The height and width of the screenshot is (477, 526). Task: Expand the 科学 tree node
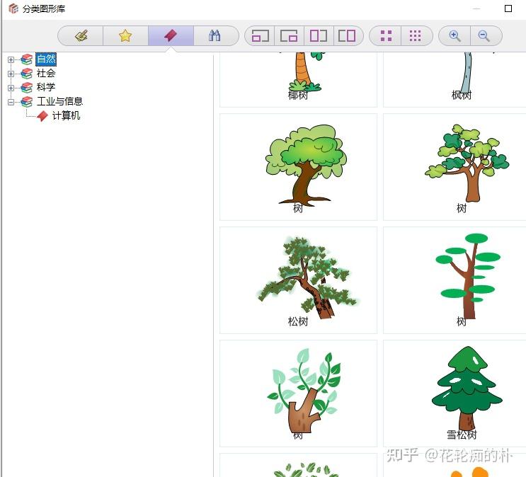click(x=11, y=88)
